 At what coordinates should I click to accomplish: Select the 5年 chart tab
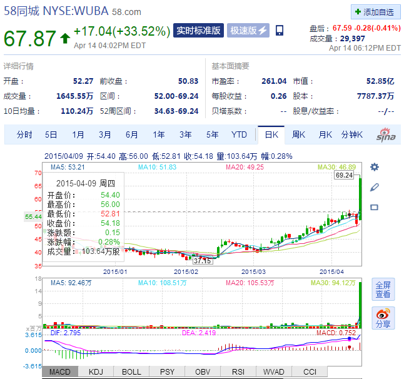(213, 134)
